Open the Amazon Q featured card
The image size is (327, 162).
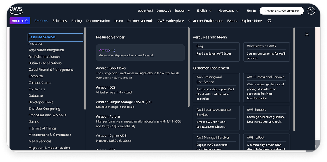pyautogui.click(x=140, y=53)
